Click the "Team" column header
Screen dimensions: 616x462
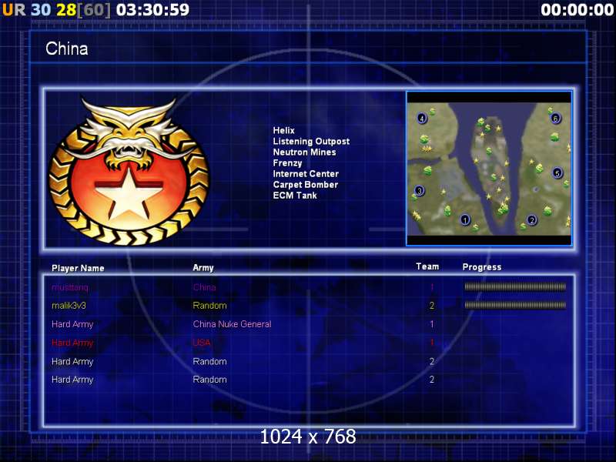click(427, 266)
